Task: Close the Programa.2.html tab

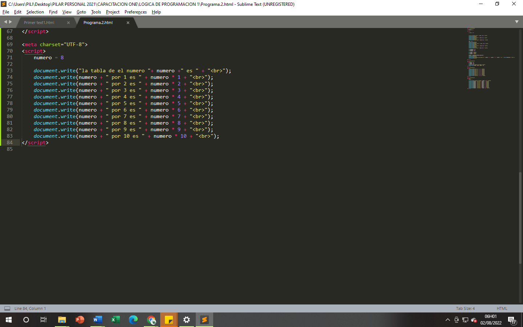Action: click(x=128, y=23)
